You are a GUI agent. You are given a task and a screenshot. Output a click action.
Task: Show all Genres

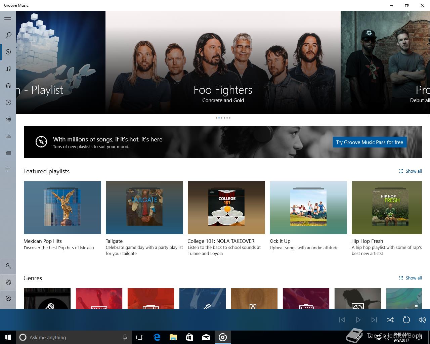click(410, 278)
